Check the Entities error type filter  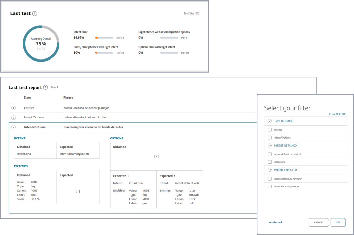pyautogui.click(x=270, y=130)
